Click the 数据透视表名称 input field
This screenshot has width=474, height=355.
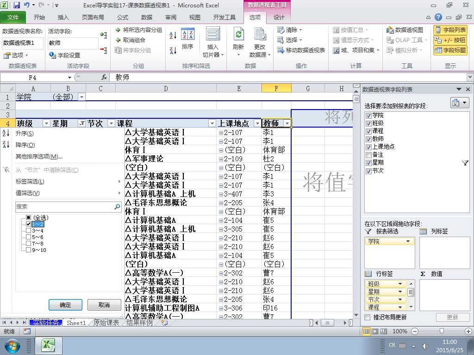click(23, 43)
